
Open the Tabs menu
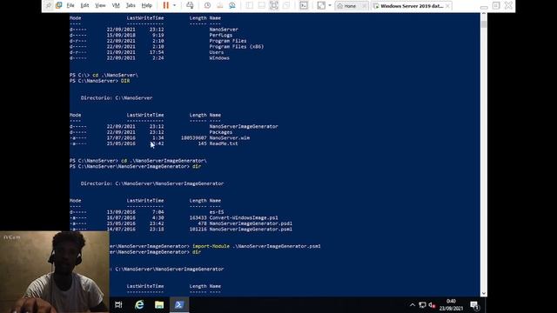131,5
